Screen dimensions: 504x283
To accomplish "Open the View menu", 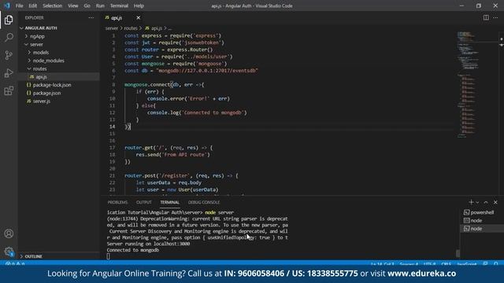I will pos(73,6).
